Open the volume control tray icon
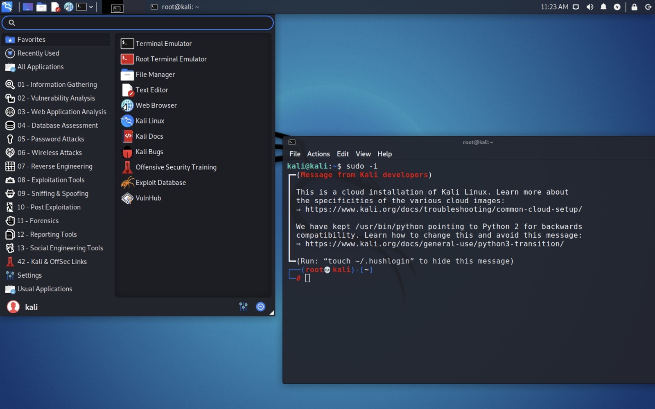This screenshot has height=409, width=655. click(589, 7)
